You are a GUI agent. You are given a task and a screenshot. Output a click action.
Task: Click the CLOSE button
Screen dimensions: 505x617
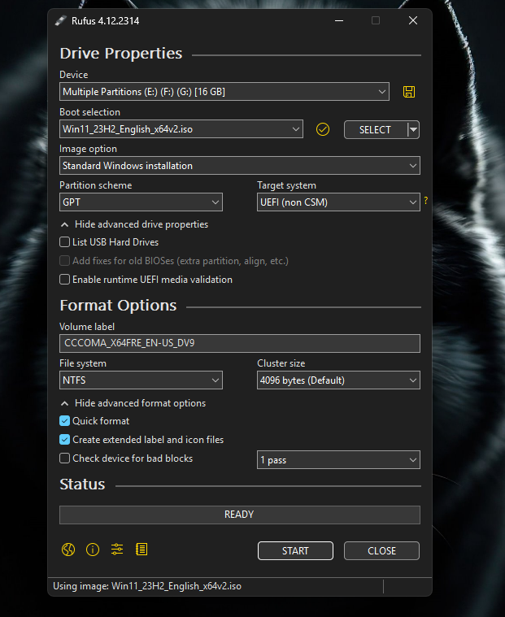coord(381,550)
